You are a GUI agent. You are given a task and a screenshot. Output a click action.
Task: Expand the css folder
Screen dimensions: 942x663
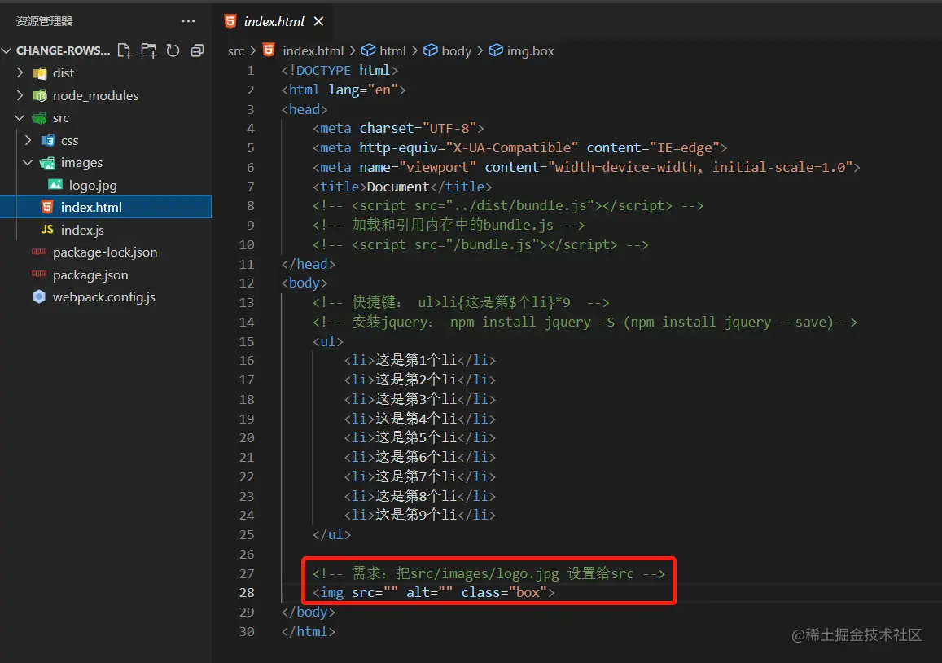tap(28, 140)
